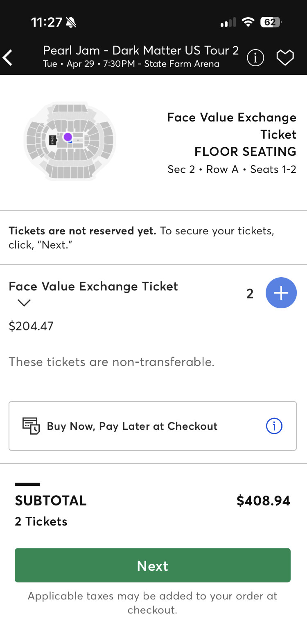Tap the Wi-Fi status icon
The image size is (307, 642).
(x=248, y=22)
